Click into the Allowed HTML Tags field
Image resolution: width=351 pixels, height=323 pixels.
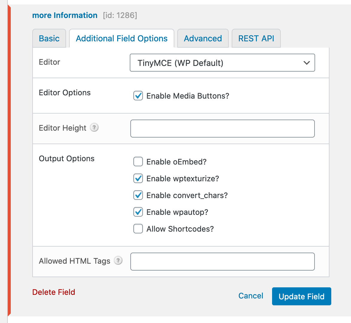coord(222,262)
